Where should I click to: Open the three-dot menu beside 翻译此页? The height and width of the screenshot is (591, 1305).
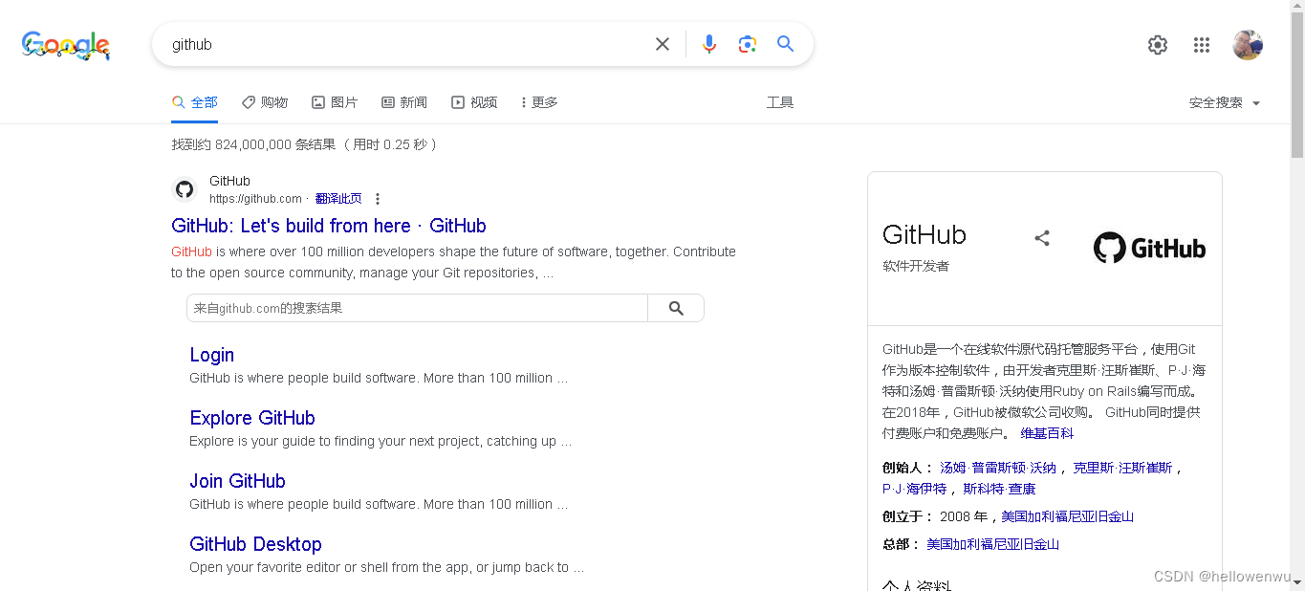click(378, 199)
